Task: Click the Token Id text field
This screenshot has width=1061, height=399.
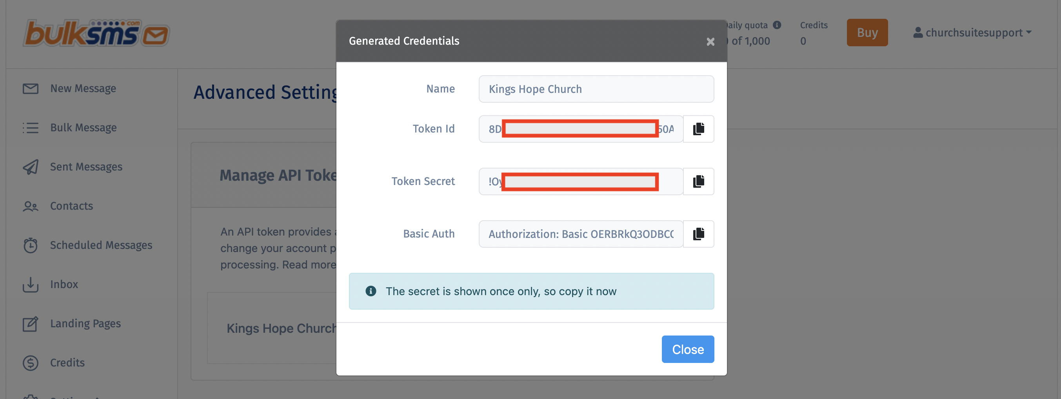Action: (x=580, y=129)
